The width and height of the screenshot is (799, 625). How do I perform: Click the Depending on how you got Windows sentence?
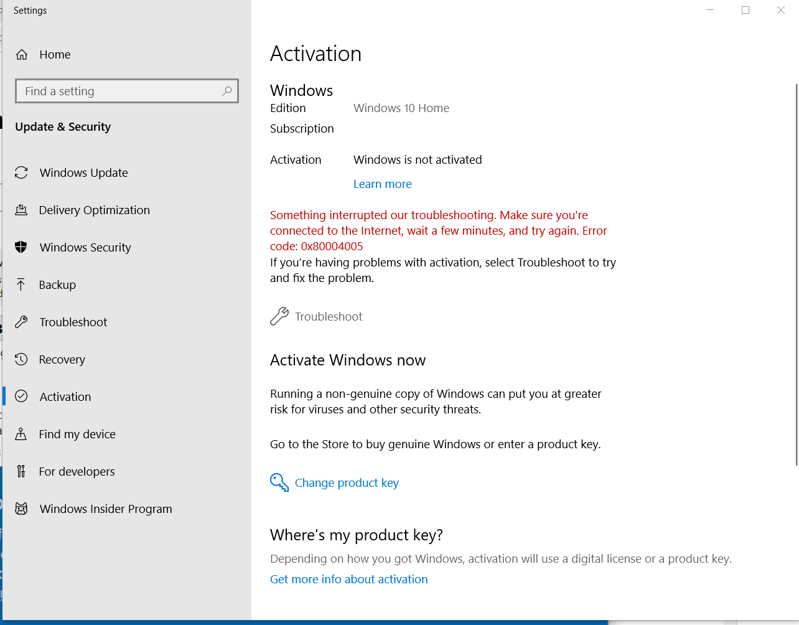[x=501, y=558]
